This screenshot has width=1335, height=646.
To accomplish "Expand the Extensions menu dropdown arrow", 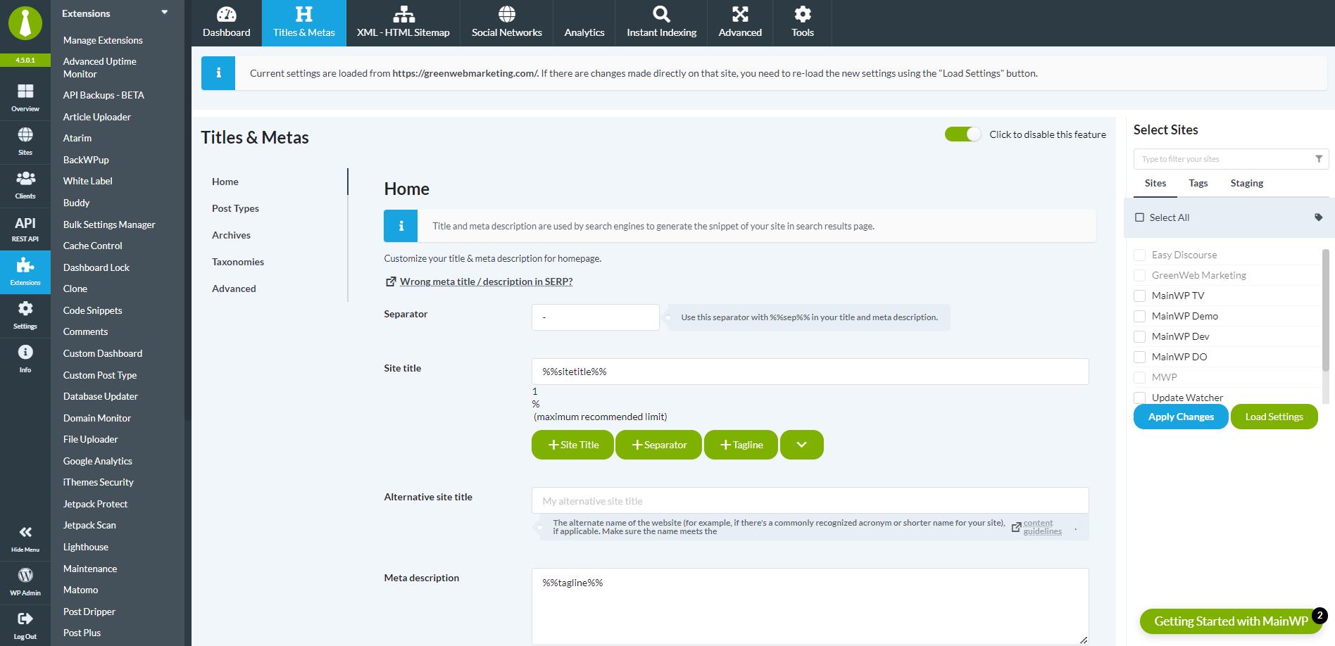I will tap(165, 13).
